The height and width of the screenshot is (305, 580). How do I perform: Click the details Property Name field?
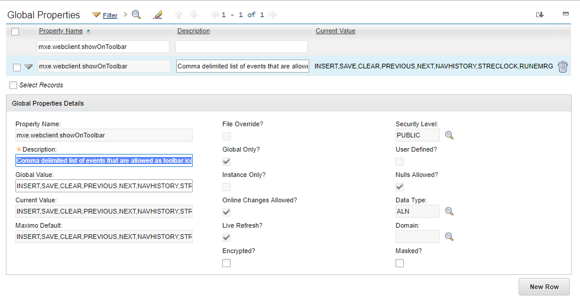point(104,135)
